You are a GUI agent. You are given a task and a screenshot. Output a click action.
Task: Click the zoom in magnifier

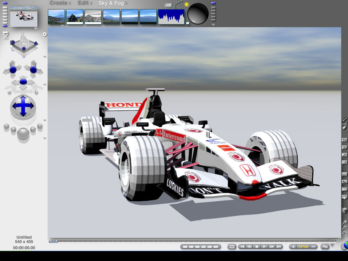(344, 222)
